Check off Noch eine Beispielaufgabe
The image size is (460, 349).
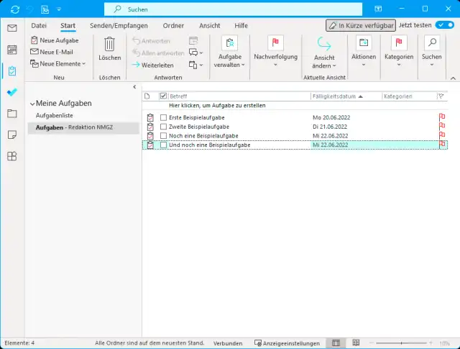click(x=164, y=135)
